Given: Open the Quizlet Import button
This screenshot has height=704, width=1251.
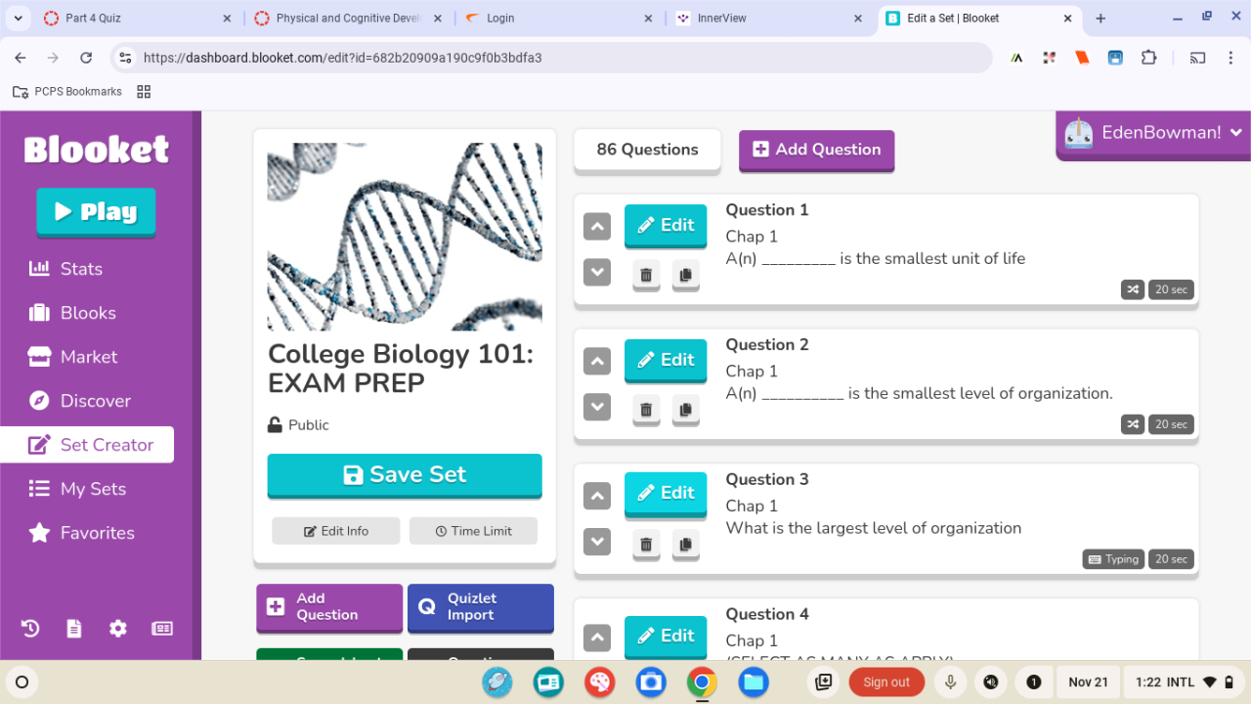Looking at the screenshot, I should tap(480, 607).
